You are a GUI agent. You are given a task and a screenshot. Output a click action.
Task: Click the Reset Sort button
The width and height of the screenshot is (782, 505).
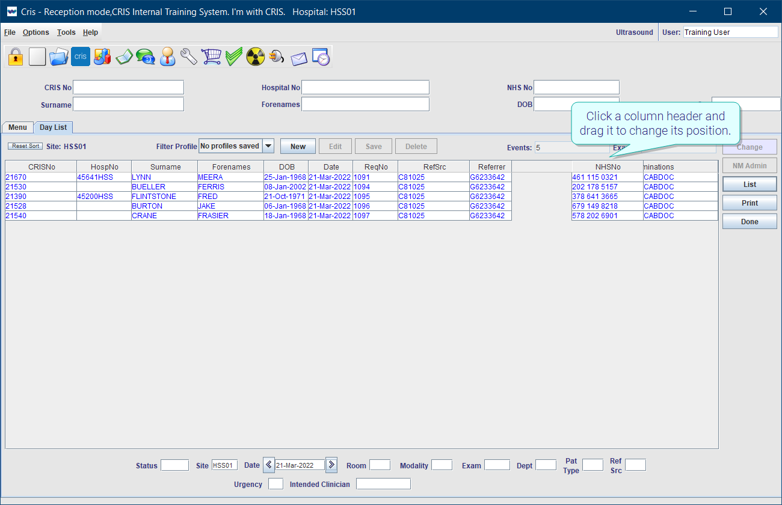26,146
